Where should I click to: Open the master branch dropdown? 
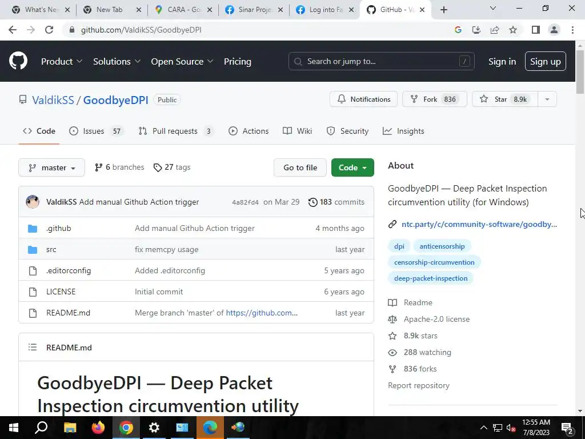(51, 167)
